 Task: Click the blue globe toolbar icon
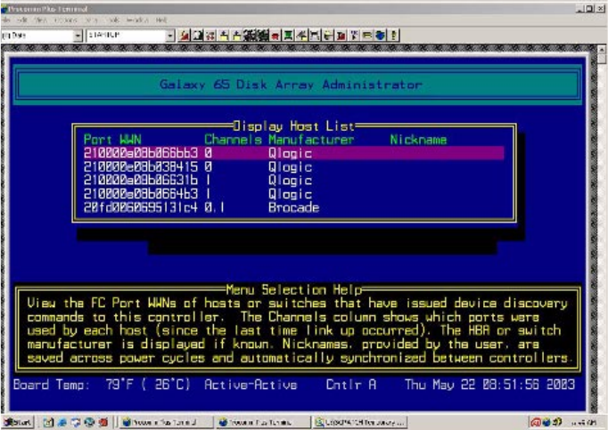[381, 35]
